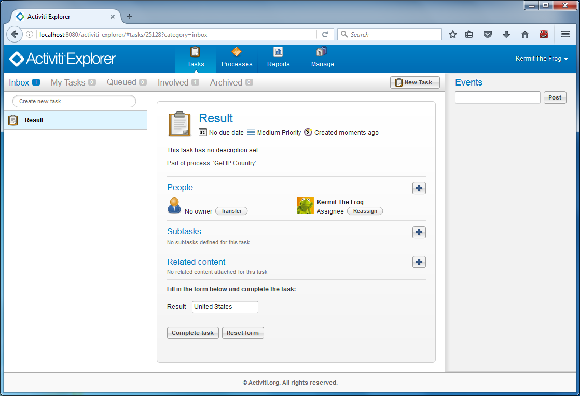Click the Firefox downloads arrow icon
This screenshot has height=396, width=580.
pyautogui.click(x=506, y=34)
